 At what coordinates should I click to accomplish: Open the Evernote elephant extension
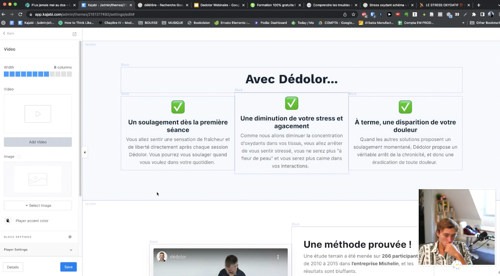click(406, 14)
